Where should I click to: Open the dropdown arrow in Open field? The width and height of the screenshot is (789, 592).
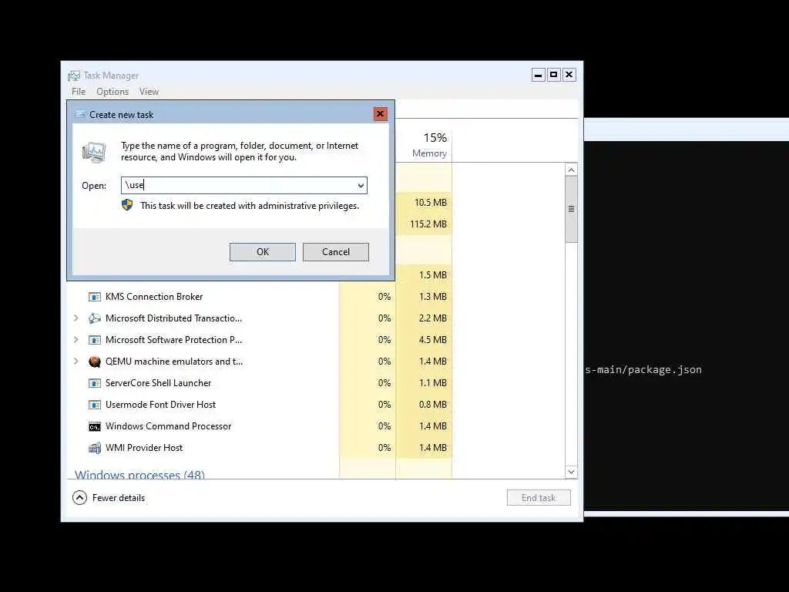click(361, 185)
